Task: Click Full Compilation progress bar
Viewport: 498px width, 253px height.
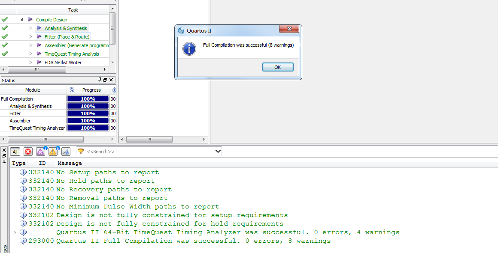Action: tap(88, 99)
